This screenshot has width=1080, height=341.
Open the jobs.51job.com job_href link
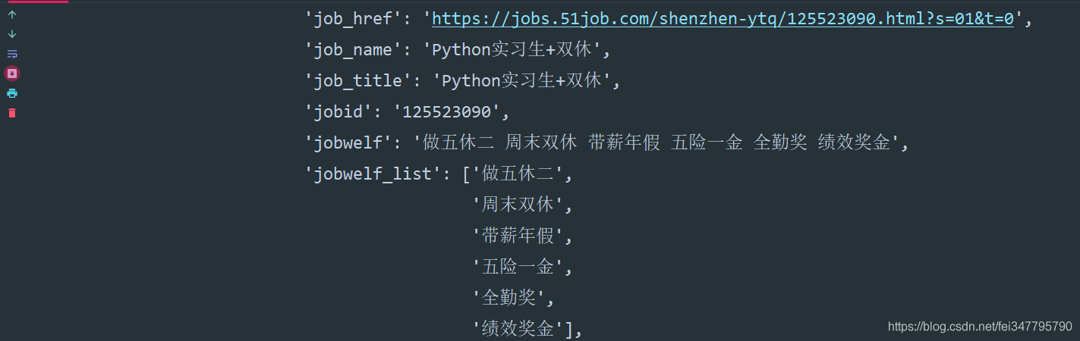point(723,19)
